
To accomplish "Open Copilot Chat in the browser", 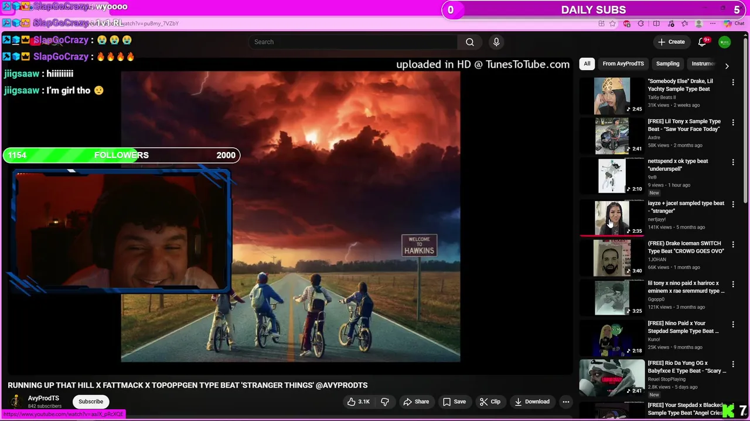I will 734,23.
